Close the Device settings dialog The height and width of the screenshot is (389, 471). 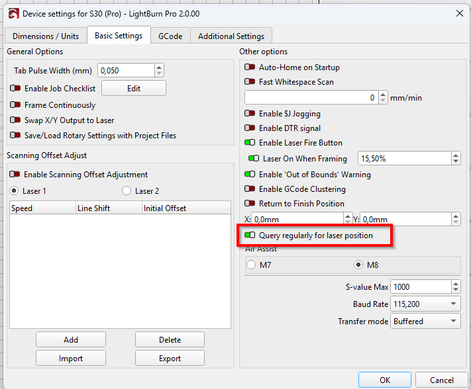pos(459,13)
